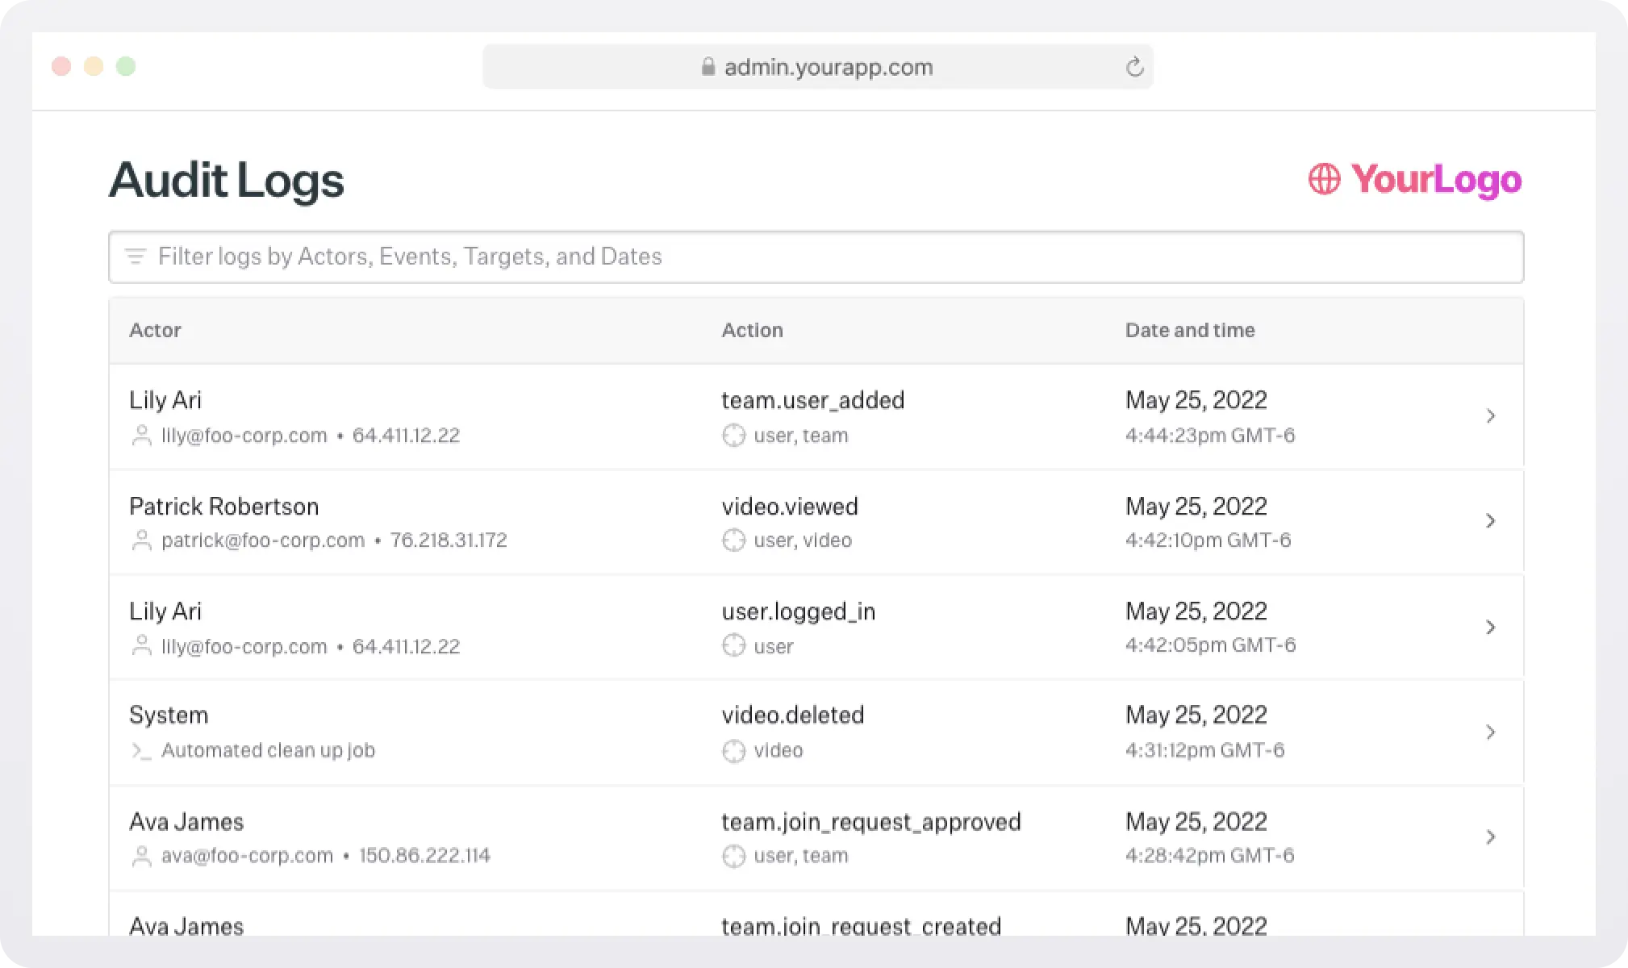This screenshot has height=968, width=1628.
Task: Click the YourLogo globe icon
Action: (x=1324, y=179)
